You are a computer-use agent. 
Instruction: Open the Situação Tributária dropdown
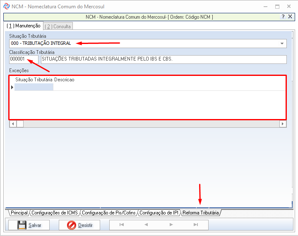(282, 44)
